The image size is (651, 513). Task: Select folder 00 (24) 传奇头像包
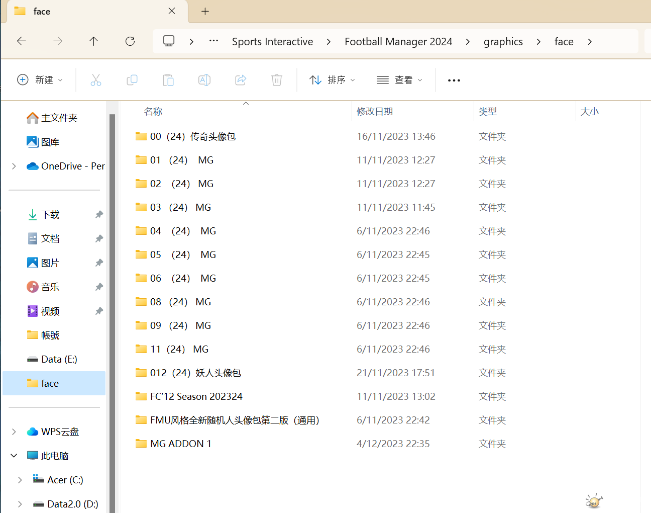tap(185, 136)
